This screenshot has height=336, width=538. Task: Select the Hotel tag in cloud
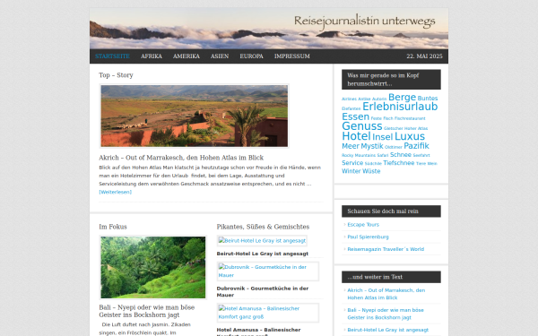pyautogui.click(x=356, y=136)
